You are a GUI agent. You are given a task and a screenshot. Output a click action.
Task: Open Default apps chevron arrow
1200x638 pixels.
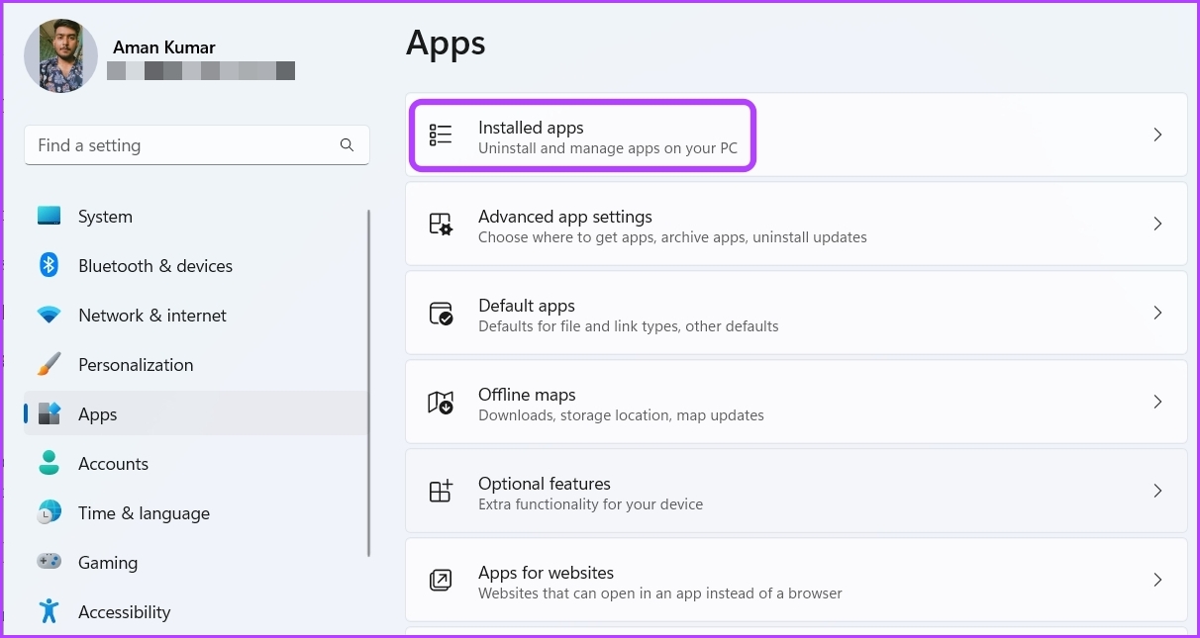(x=1157, y=313)
